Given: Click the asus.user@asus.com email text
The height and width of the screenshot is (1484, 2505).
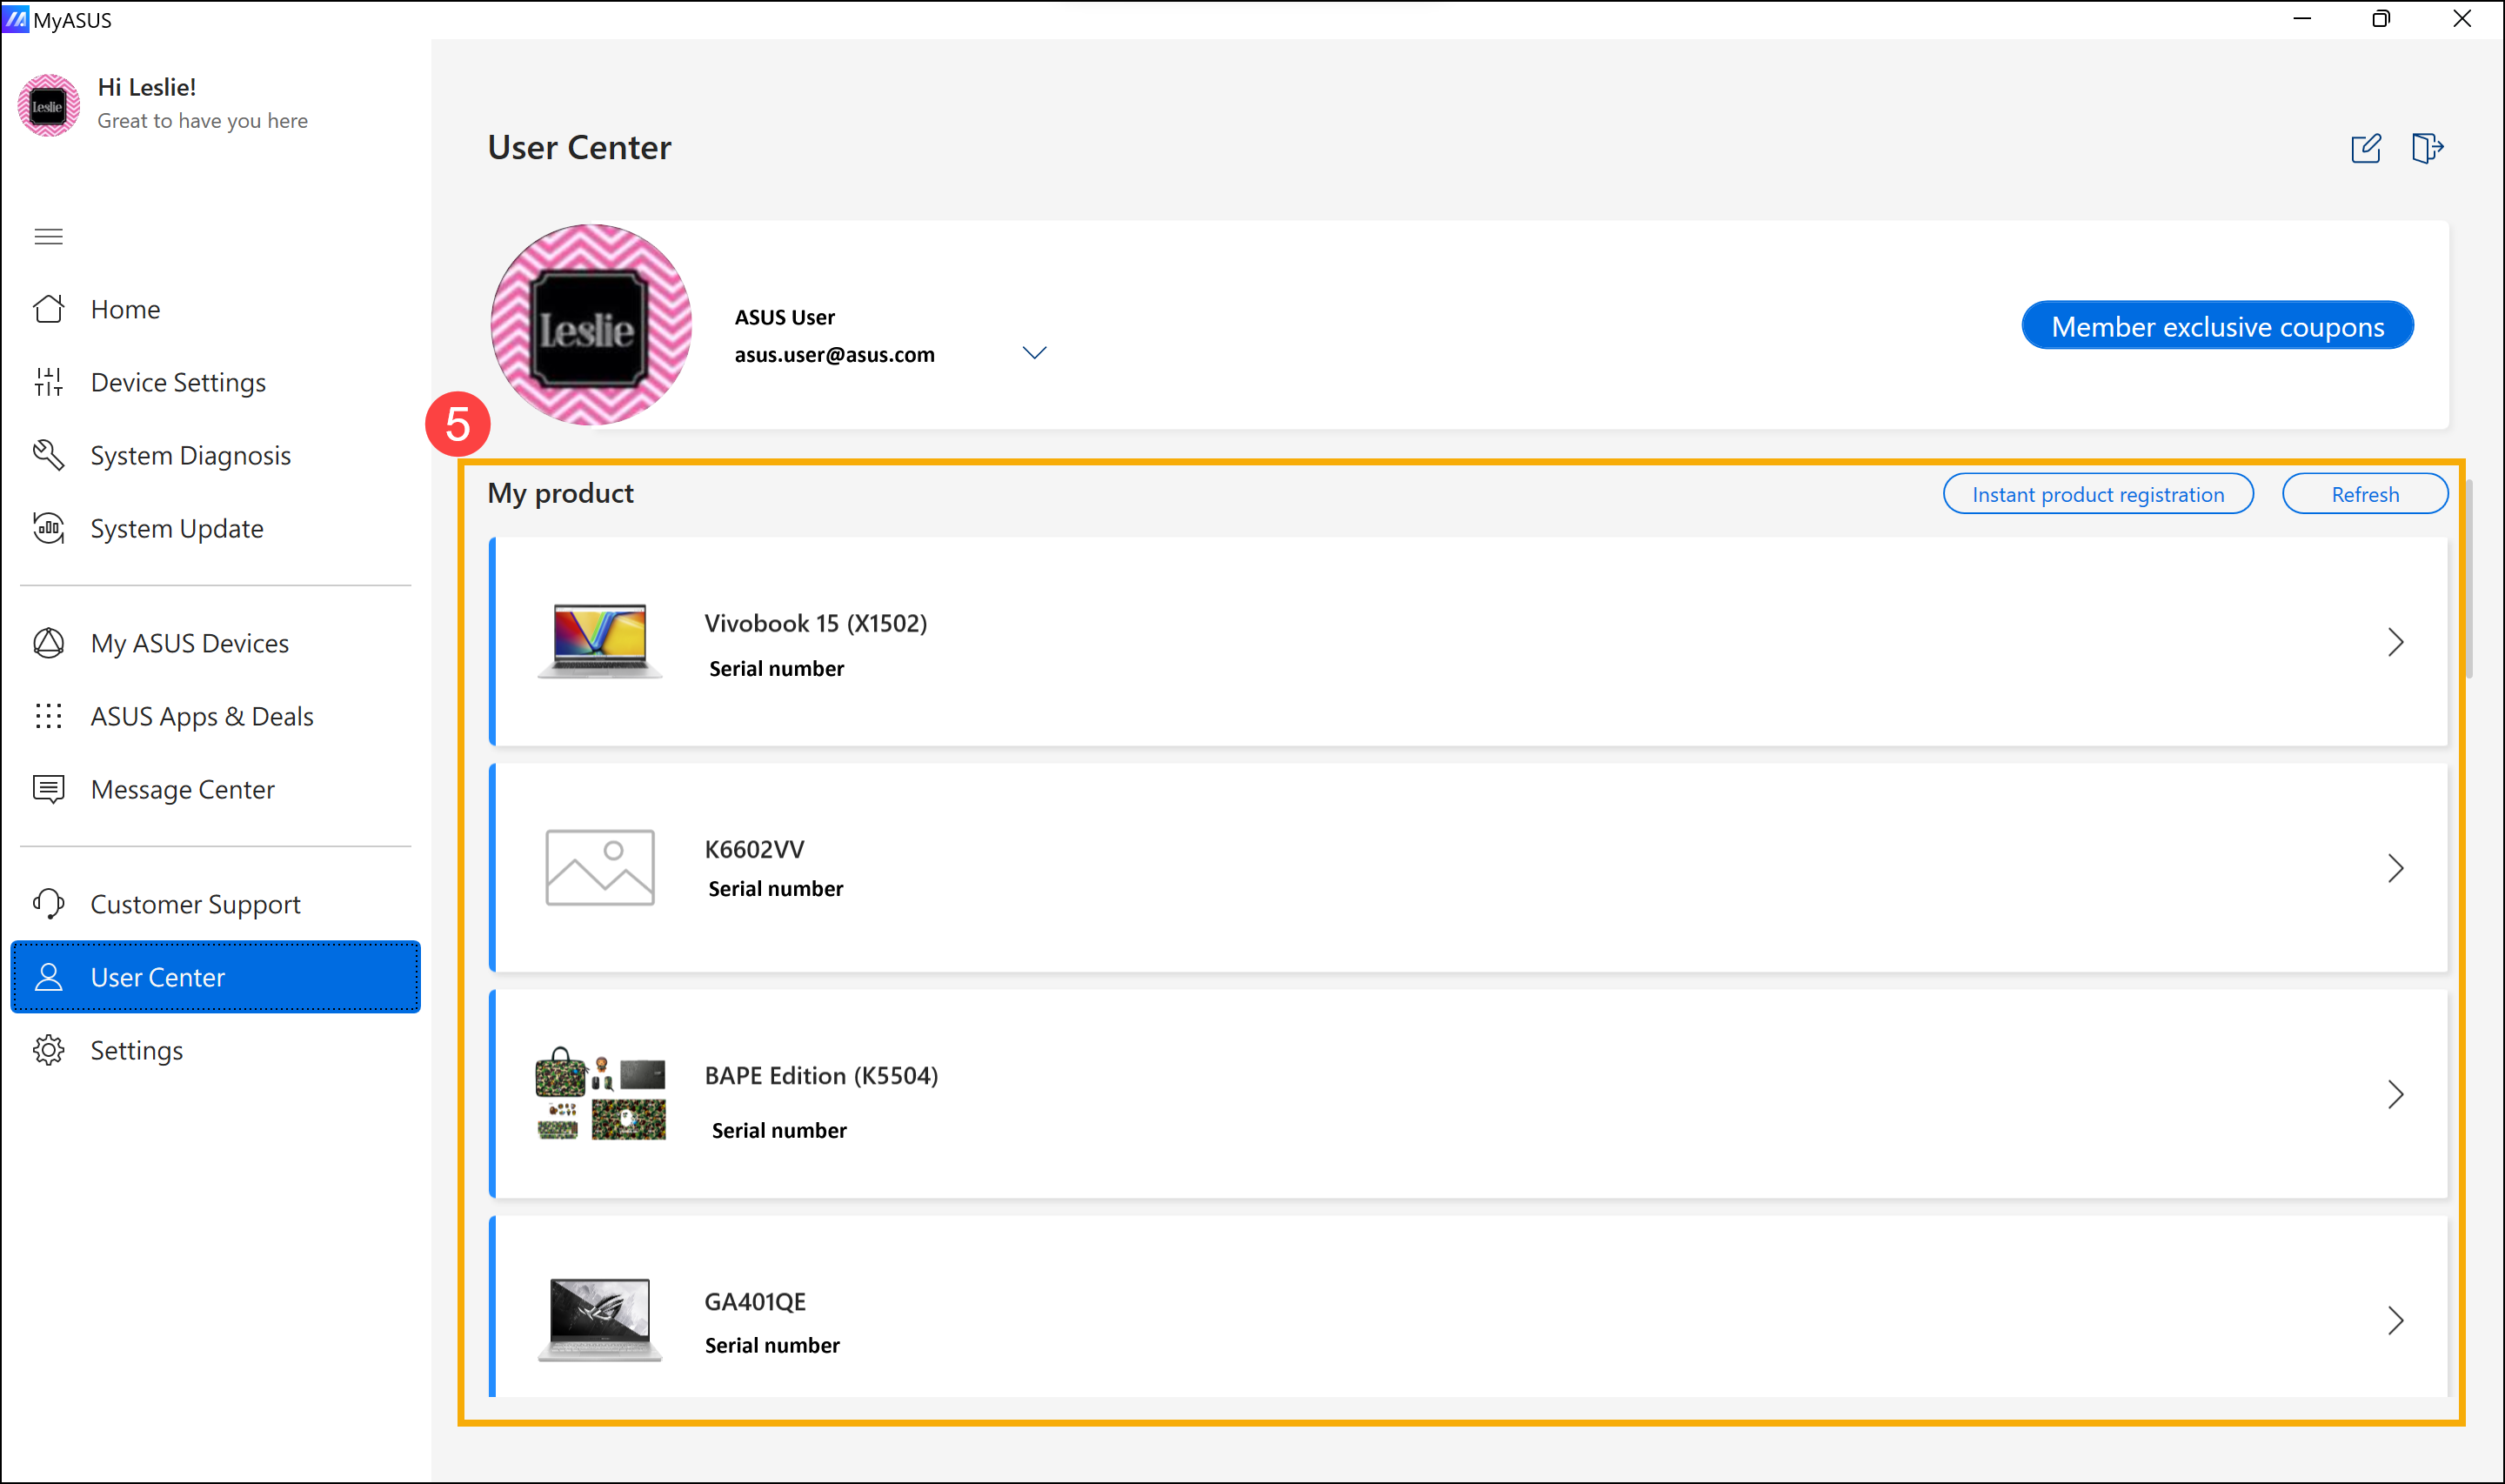Looking at the screenshot, I should click(x=835, y=354).
